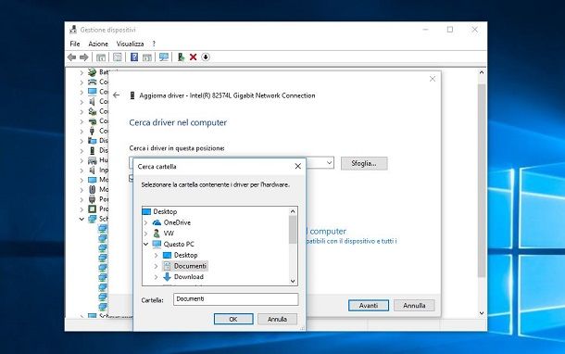
Task: Open the Azione menu
Action: (98, 44)
